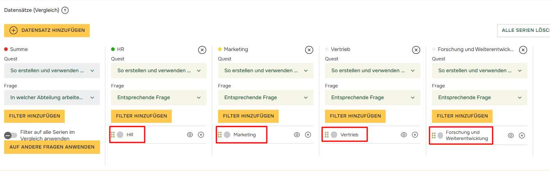Click the red color dot next to Summe
This screenshot has width=550, height=171.
pyautogui.click(x=6, y=49)
